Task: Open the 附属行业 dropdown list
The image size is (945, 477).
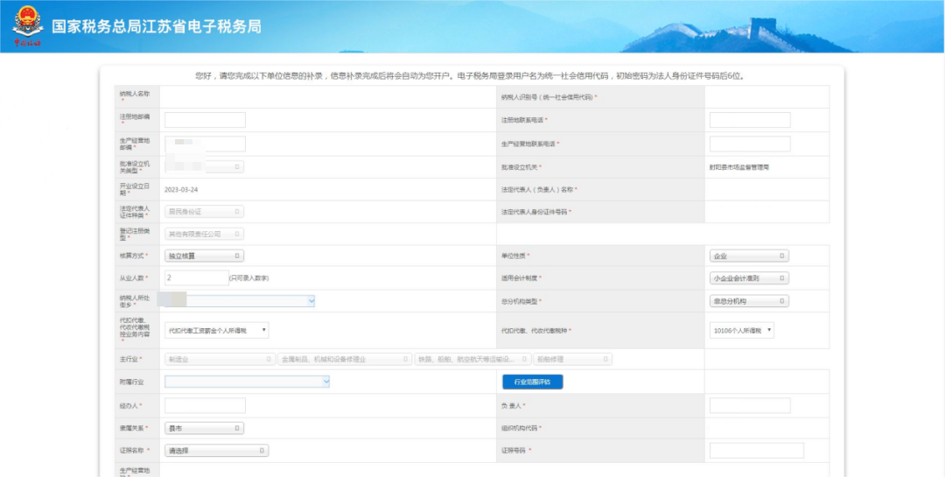Action: 247,382
